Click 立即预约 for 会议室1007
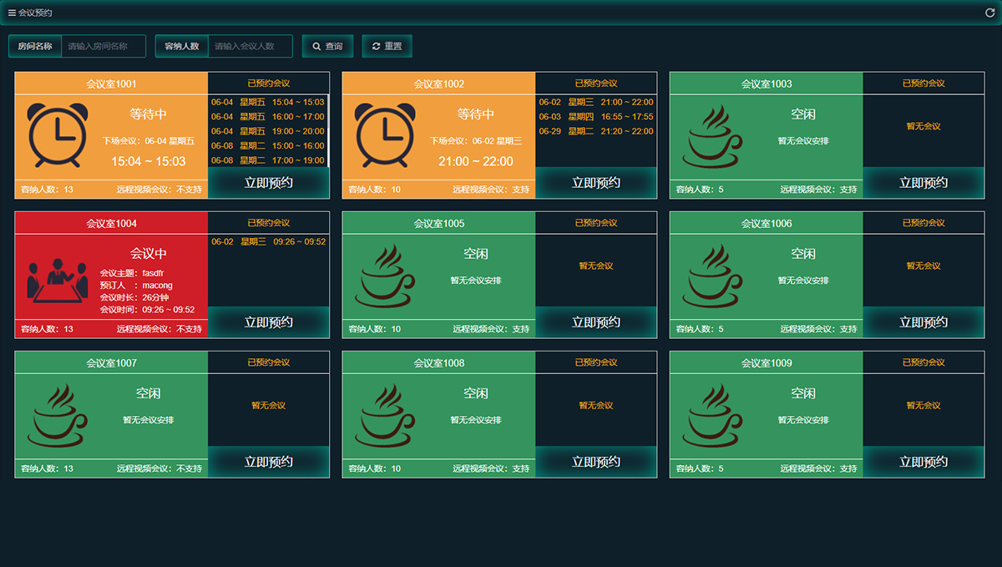Screen dimensions: 1002x567 click(269, 462)
